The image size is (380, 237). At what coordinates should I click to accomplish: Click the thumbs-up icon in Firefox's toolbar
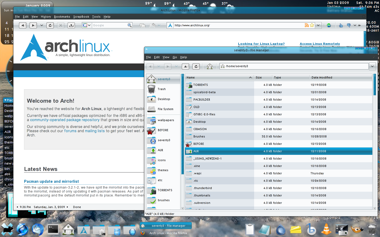coord(341,25)
